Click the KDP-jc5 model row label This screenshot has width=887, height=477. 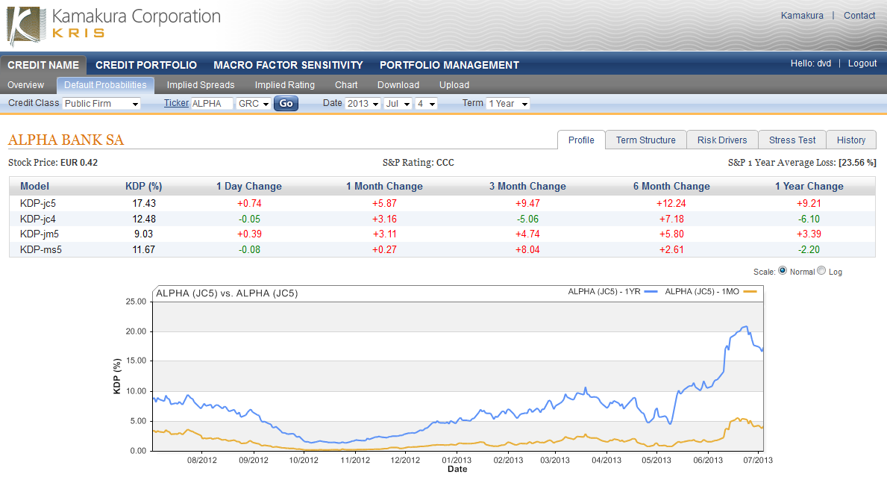38,203
